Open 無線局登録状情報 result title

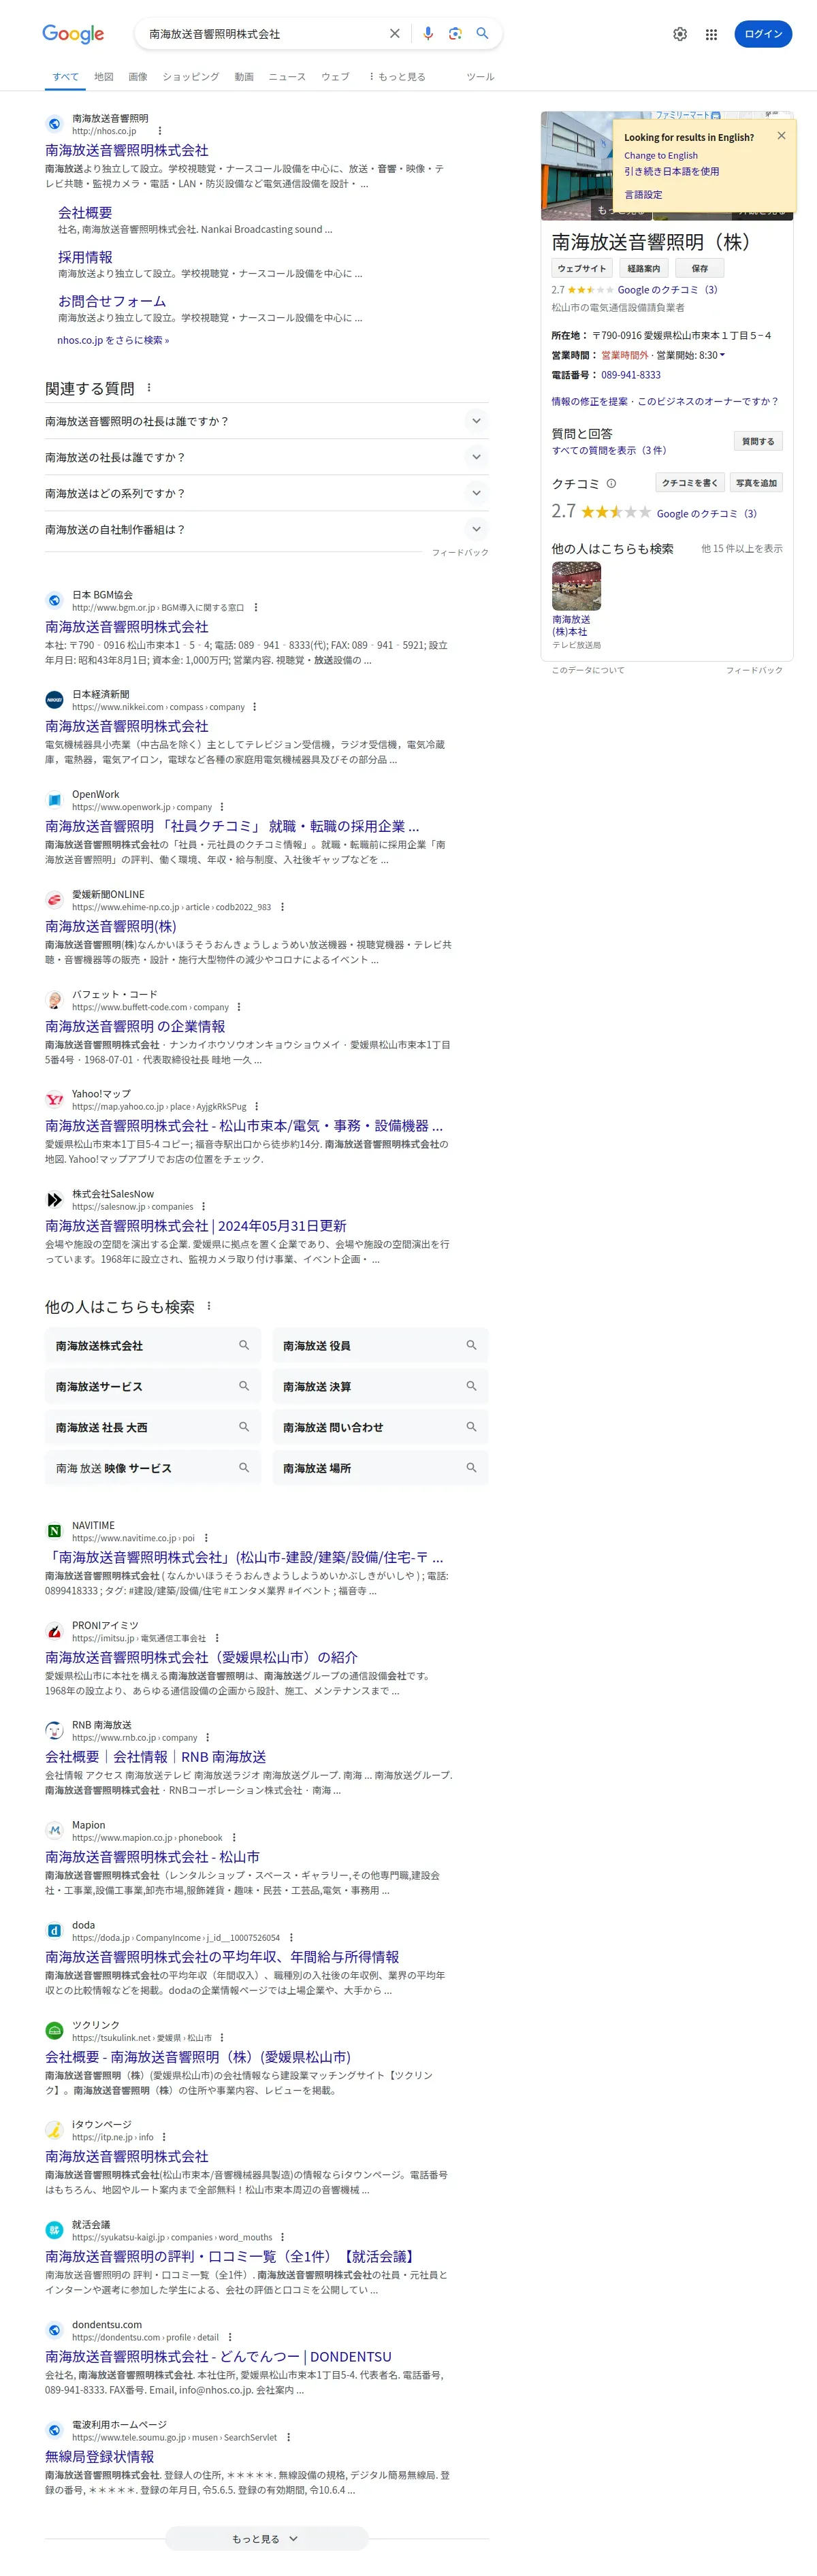pos(99,2456)
